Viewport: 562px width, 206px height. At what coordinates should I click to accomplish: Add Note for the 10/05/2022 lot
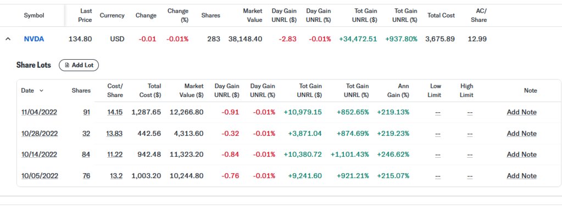pos(521,176)
